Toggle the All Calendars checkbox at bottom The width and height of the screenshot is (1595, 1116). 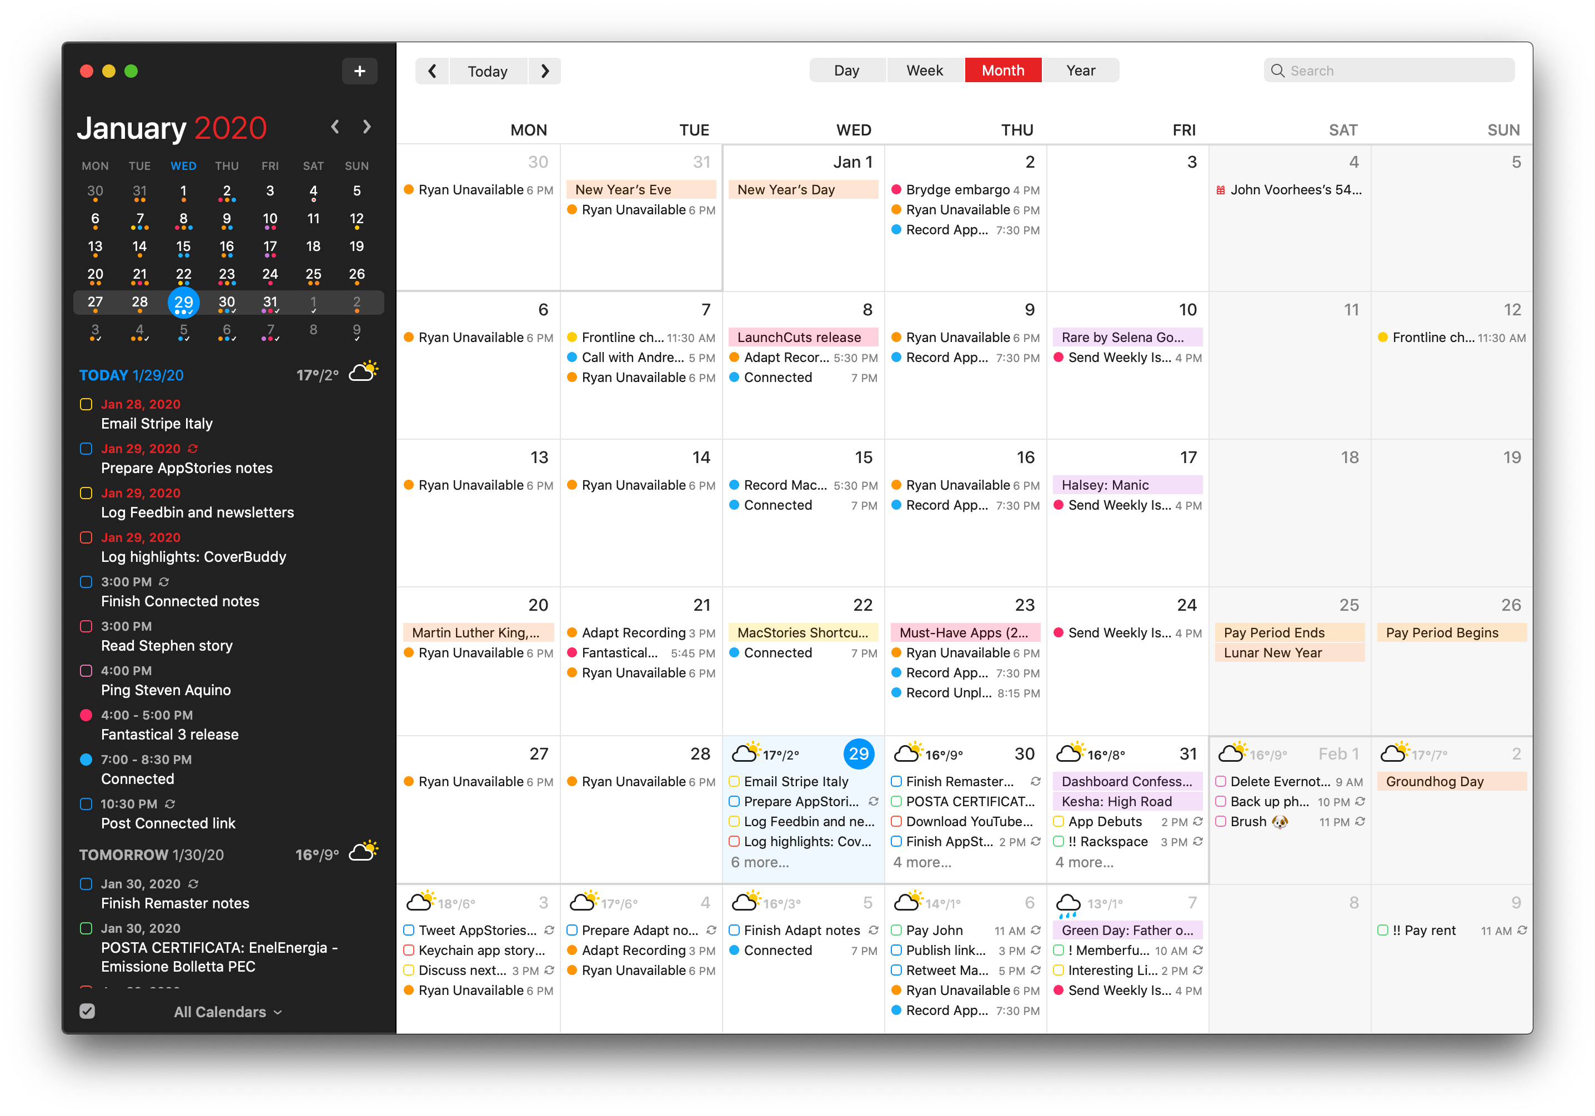(x=87, y=1011)
